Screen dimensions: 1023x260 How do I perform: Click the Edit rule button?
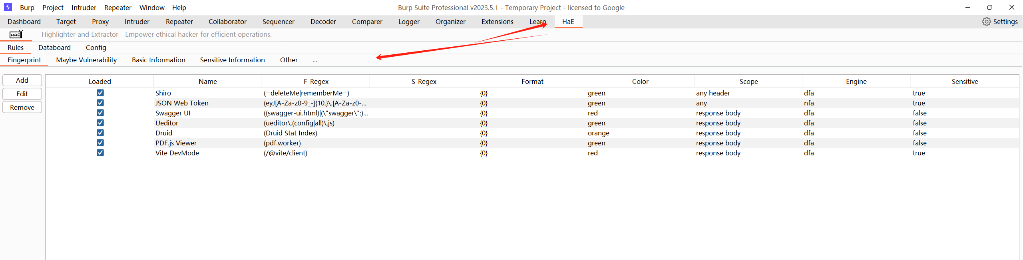(x=22, y=94)
